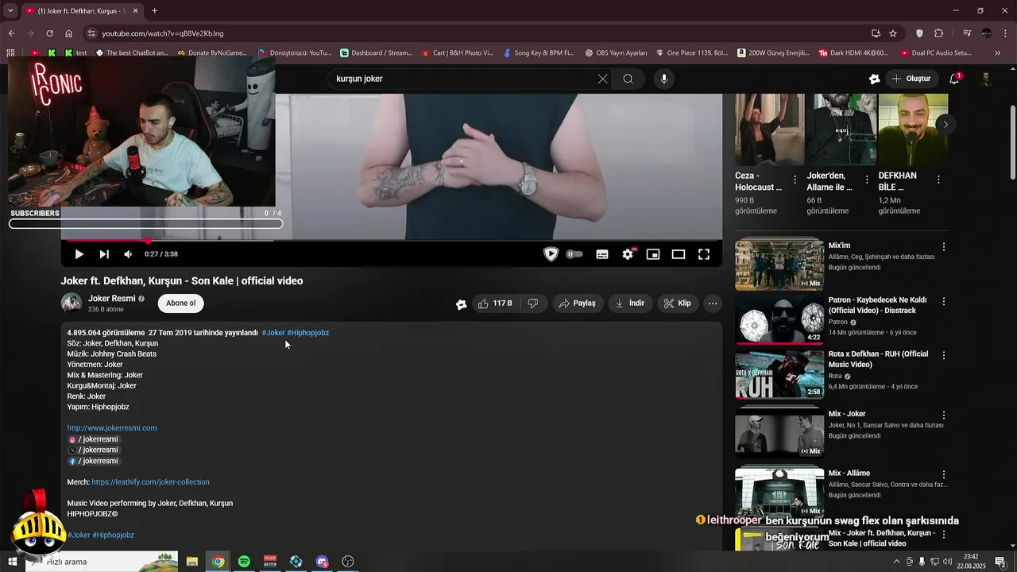Clear the search box text
This screenshot has width=1017, height=572.
[602, 79]
